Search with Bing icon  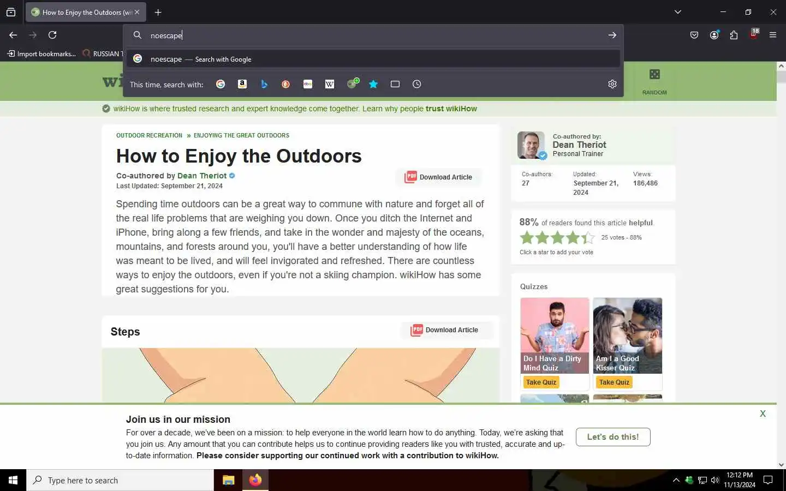(264, 84)
